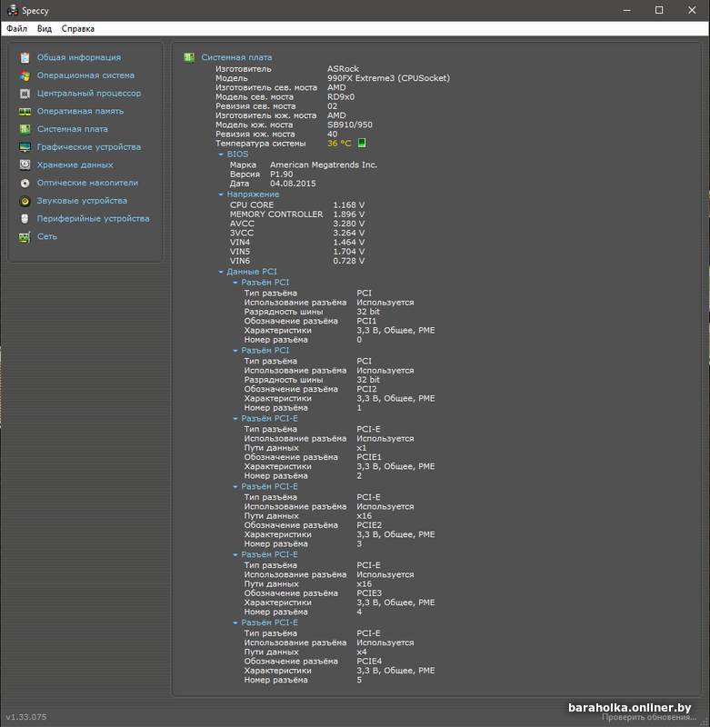
Task: Select the Центральный процессор CPU icon
Action: pos(25,94)
